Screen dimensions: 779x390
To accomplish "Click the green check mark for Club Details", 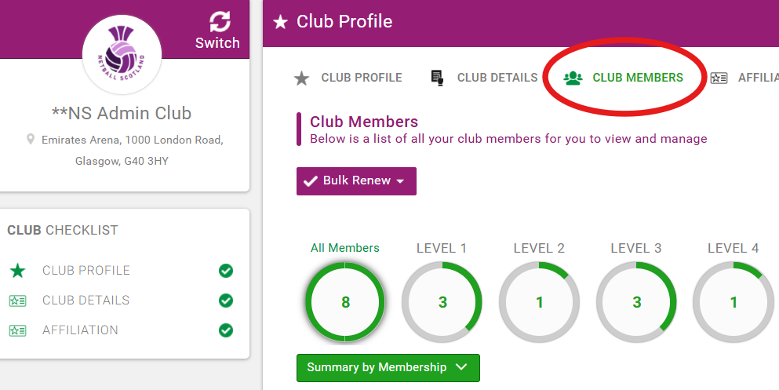I will (x=226, y=301).
